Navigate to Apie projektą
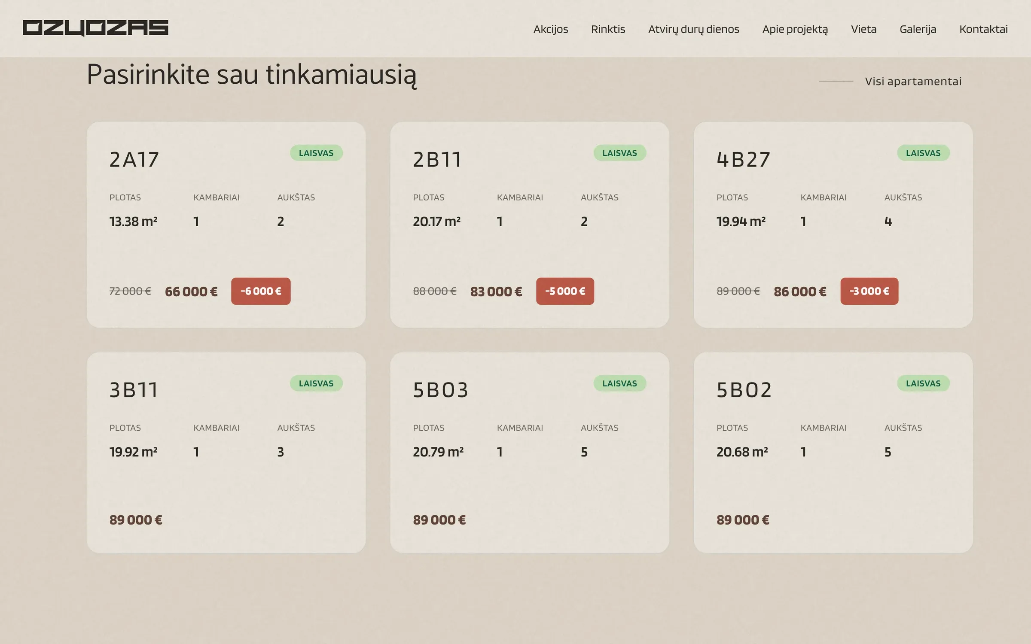Screen dimensions: 1031x644 (x=795, y=29)
